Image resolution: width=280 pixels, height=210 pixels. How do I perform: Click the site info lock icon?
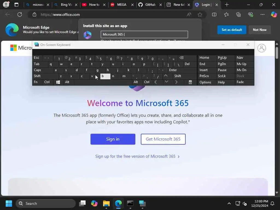tap(34, 14)
